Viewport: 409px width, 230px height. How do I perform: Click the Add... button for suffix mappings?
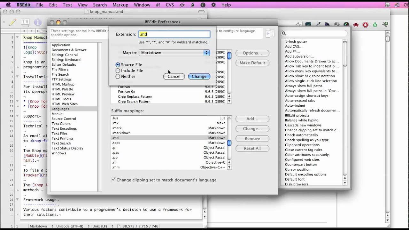[252, 119]
